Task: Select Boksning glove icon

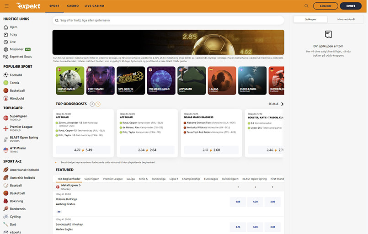Action: [x=6, y=201]
